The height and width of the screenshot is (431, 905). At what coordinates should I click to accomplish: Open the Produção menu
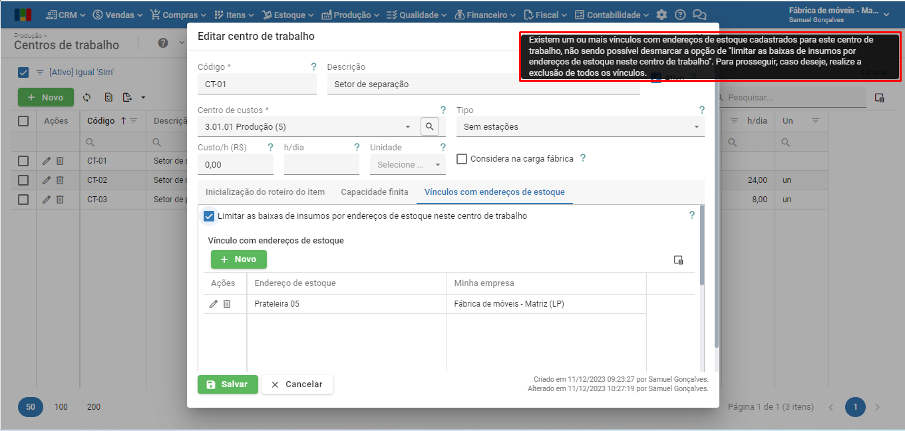tap(350, 15)
